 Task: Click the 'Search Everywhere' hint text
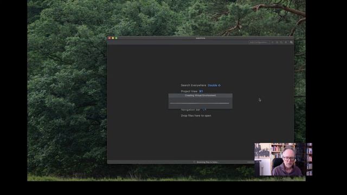[194, 85]
